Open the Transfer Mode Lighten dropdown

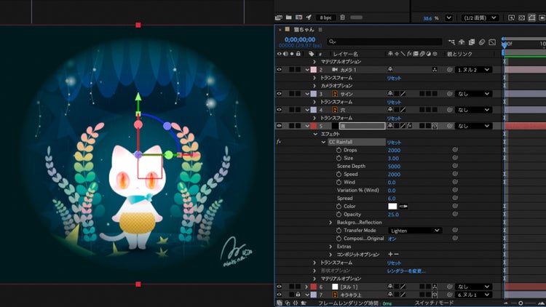click(415, 231)
